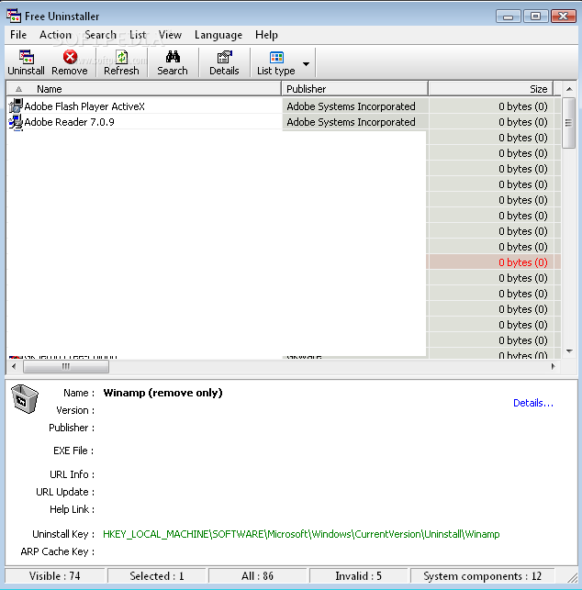Sort by the Publisher column header
The width and height of the screenshot is (582, 590).
[354, 89]
